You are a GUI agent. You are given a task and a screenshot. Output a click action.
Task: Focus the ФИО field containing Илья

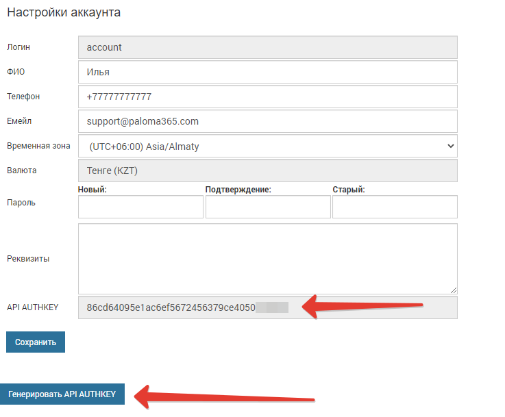point(267,72)
